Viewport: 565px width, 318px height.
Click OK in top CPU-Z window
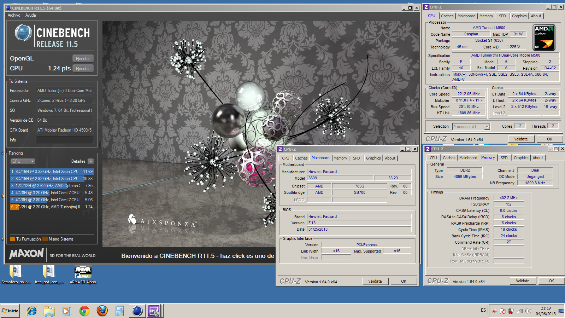coord(550,139)
